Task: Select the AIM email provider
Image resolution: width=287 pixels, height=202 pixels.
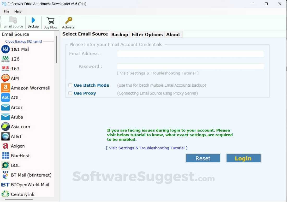Action: tap(15, 78)
